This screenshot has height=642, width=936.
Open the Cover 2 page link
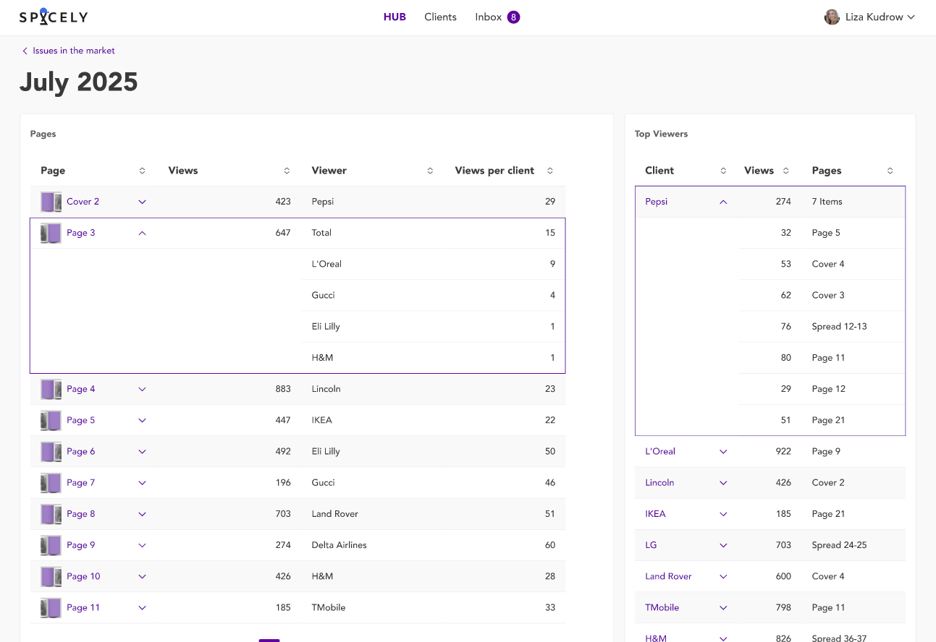point(83,202)
